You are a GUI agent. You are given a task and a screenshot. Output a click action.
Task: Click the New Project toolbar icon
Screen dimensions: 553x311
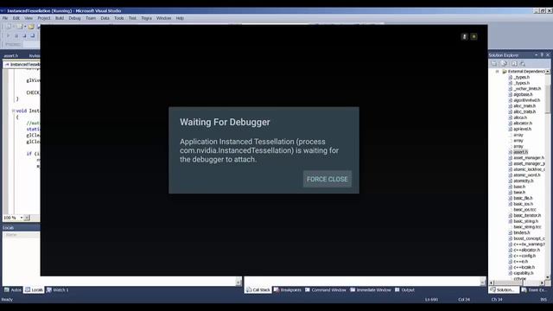(x=9, y=27)
